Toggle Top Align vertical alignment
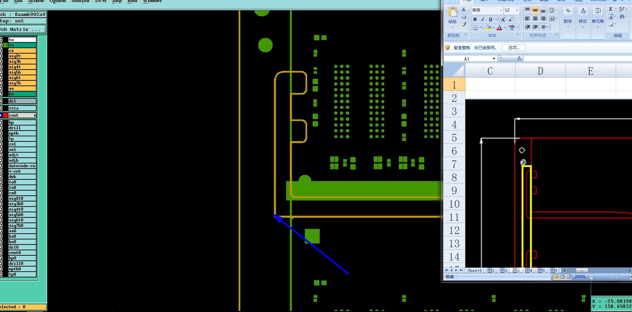The height and width of the screenshot is (312, 632). 527,10
